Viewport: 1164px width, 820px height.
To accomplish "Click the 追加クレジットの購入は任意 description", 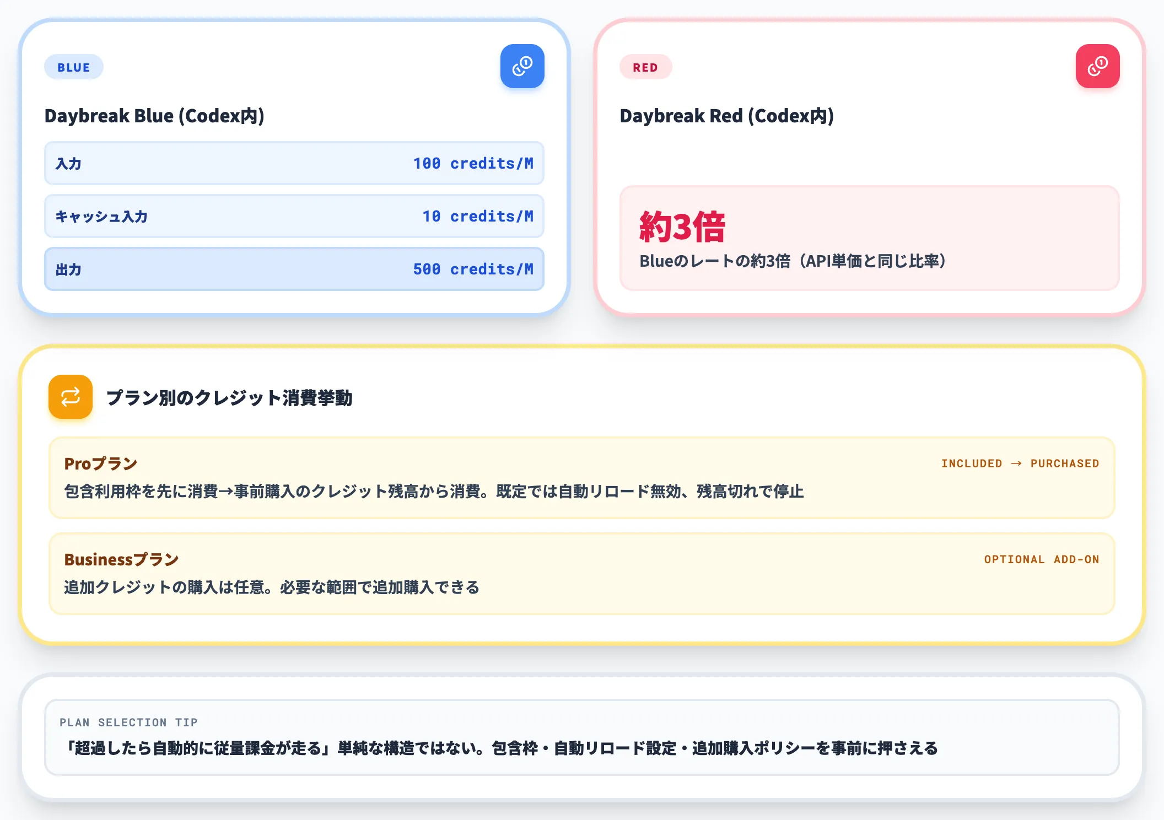I will (x=272, y=587).
